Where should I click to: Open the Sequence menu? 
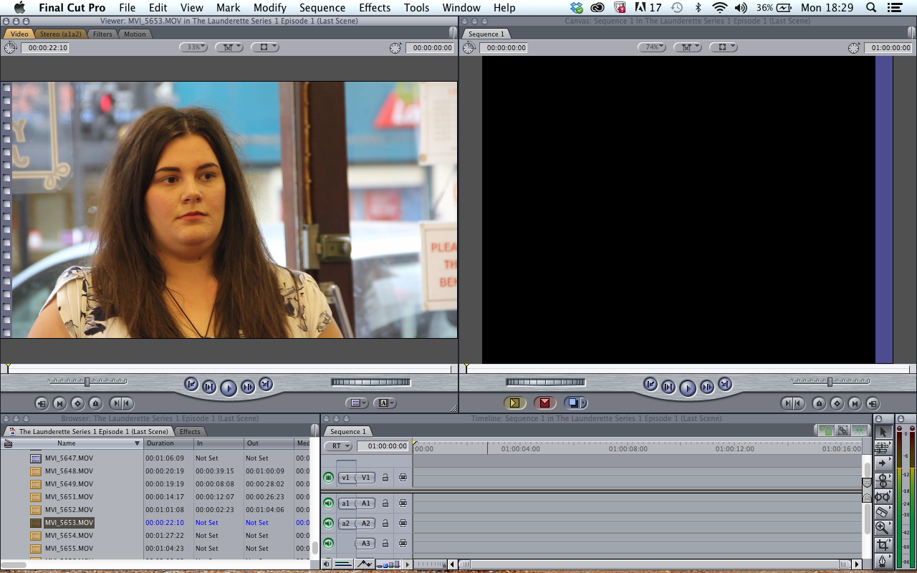pyautogui.click(x=322, y=8)
